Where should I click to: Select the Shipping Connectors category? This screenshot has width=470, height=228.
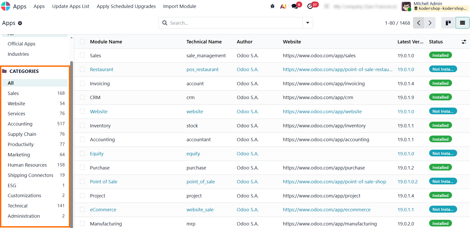point(35,175)
